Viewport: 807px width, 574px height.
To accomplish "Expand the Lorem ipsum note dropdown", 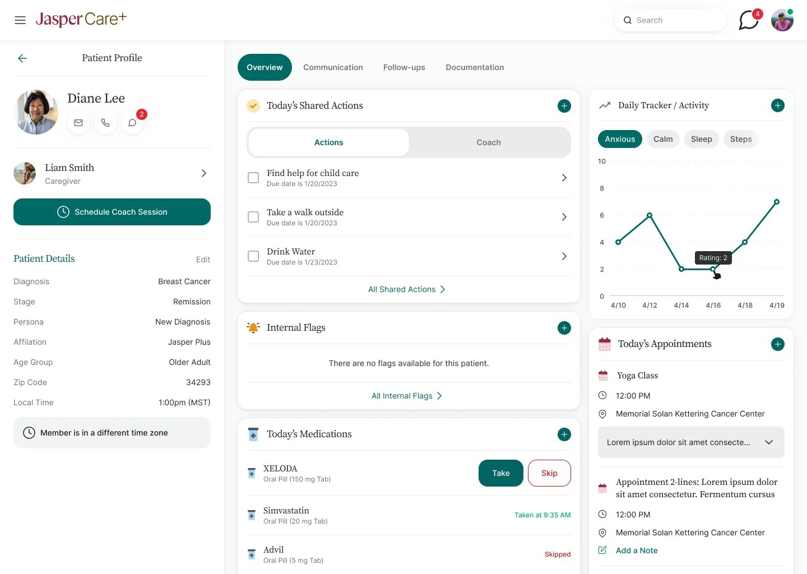I will [x=691, y=442].
